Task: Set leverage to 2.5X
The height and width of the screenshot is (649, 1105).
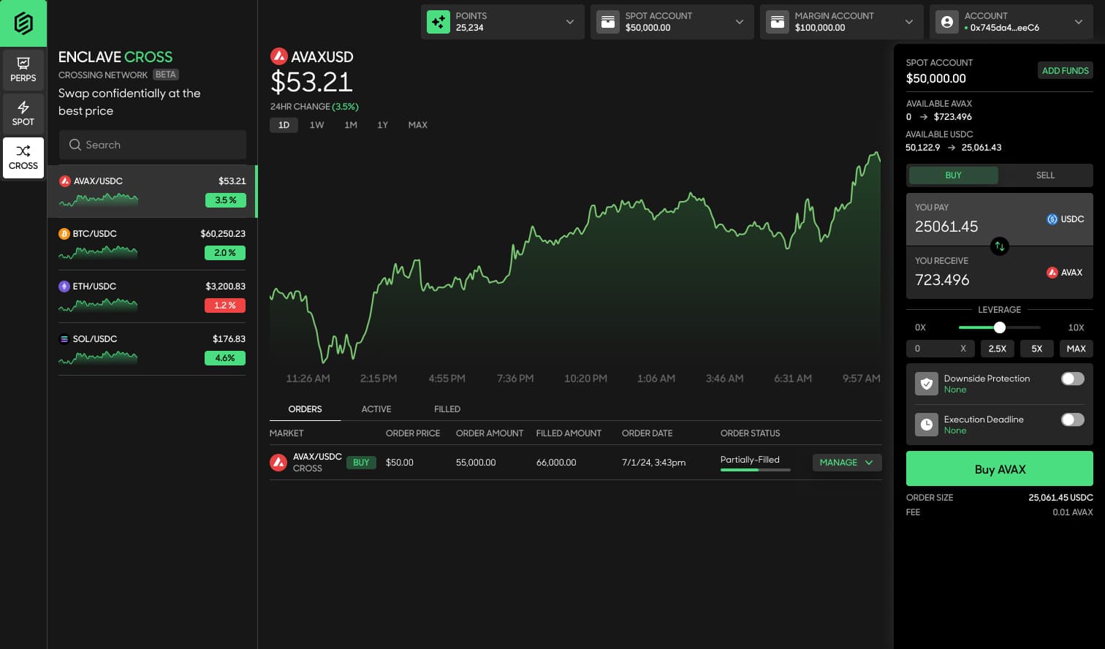Action: [x=997, y=349]
